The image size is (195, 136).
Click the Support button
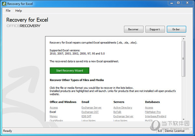(155, 29)
